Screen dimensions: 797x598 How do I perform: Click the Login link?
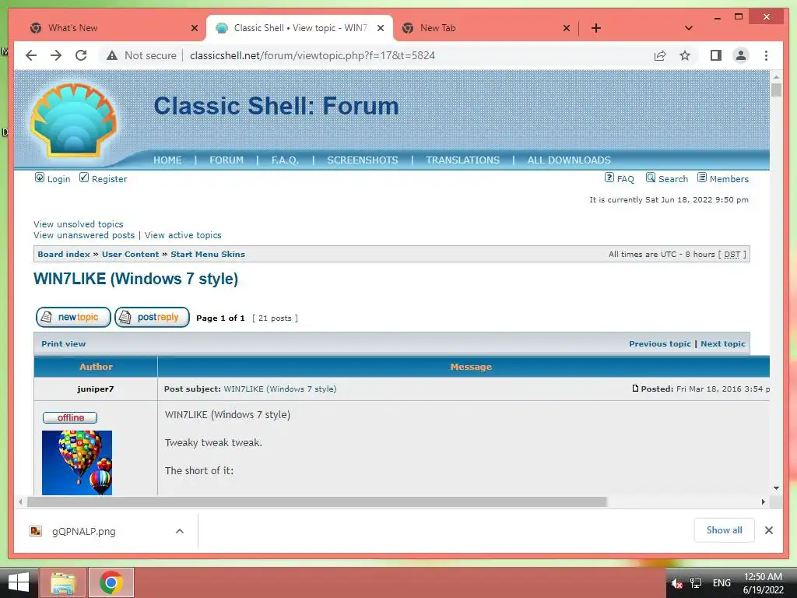click(52, 178)
